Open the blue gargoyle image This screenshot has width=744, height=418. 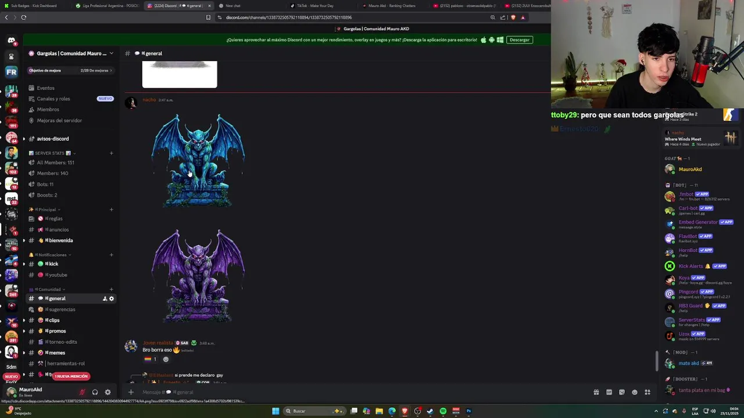click(x=198, y=161)
